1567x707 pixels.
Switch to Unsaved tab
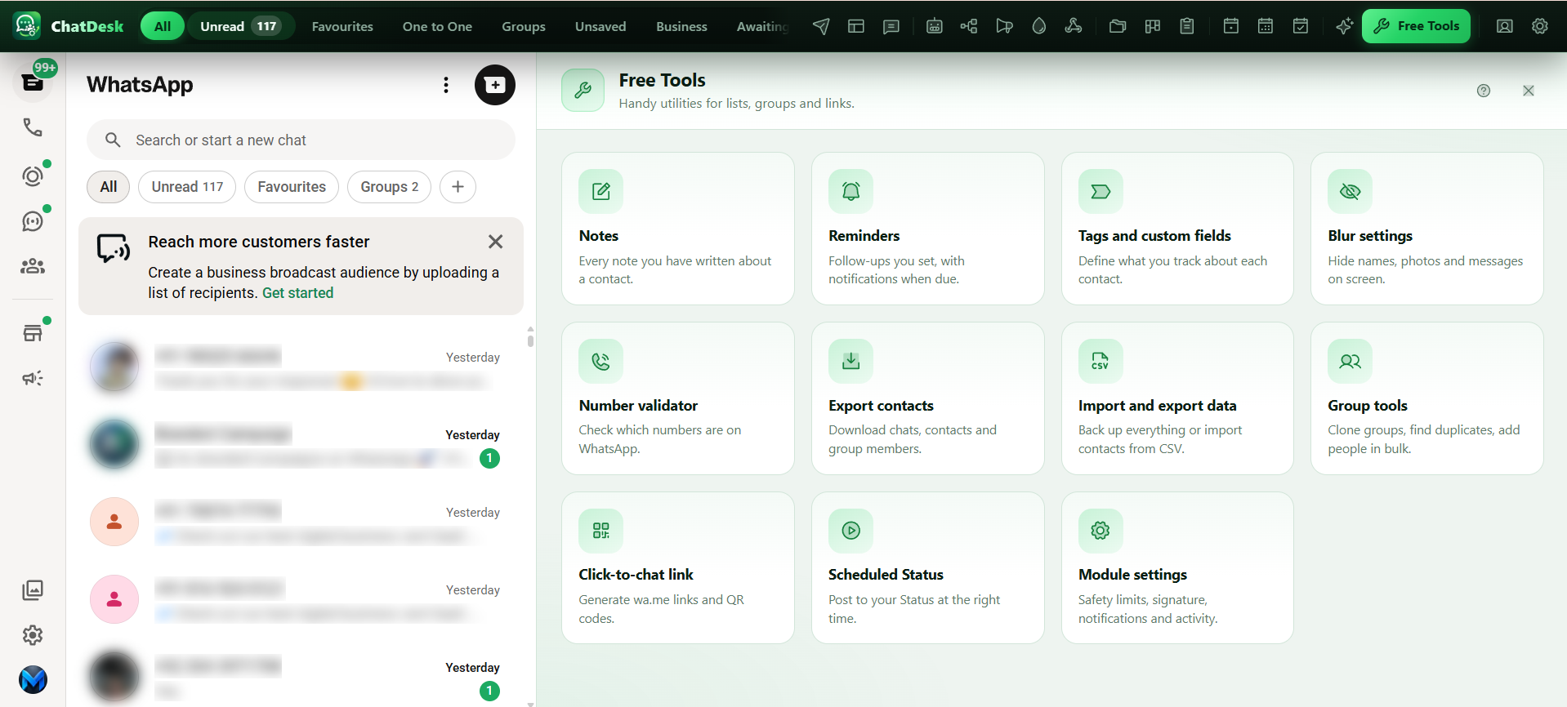600,26
